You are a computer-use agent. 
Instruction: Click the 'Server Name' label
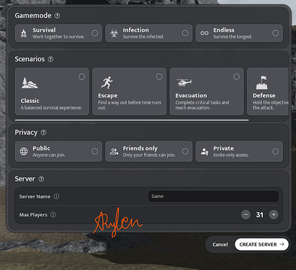click(x=35, y=197)
